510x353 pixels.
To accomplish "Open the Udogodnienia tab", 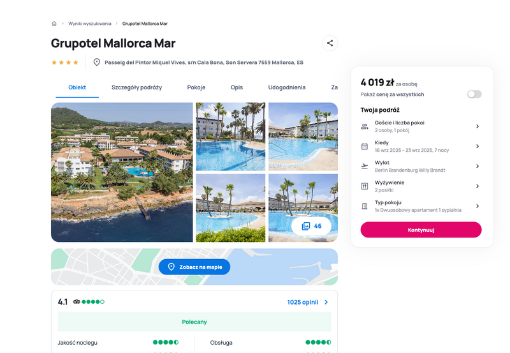I will (286, 87).
